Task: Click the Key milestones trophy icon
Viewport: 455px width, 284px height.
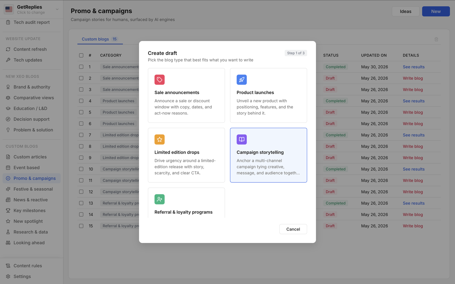Action: [x=8, y=210]
